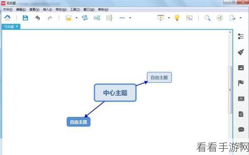
Task: Open the Gantt chart view icon
Action: [x=189, y=18]
